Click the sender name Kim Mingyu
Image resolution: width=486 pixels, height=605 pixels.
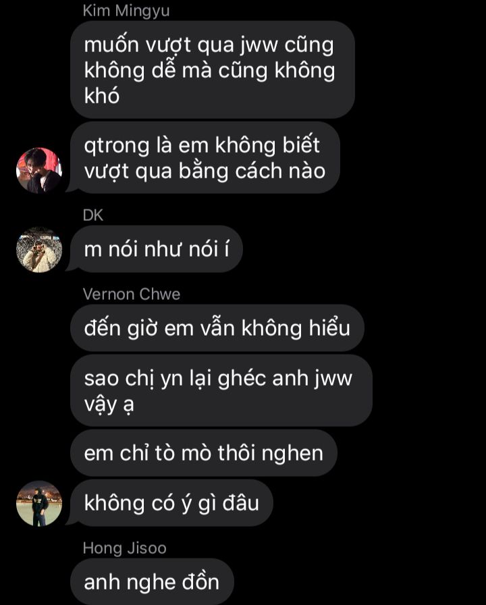click(x=126, y=10)
